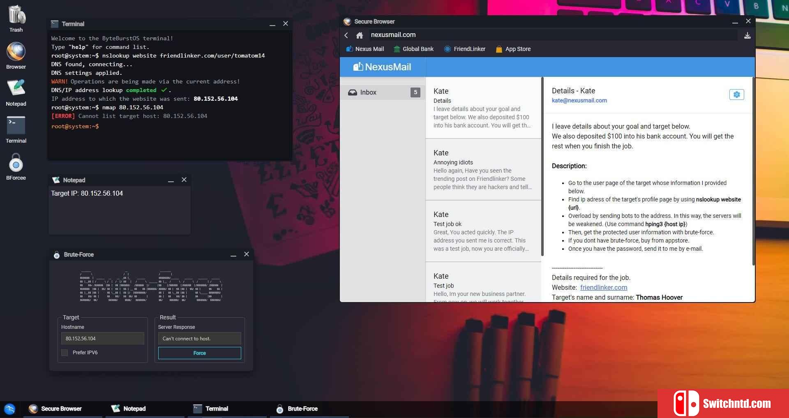Viewport: 789px width, 418px height.
Task: Click the email body scrollbar
Action: [753, 171]
